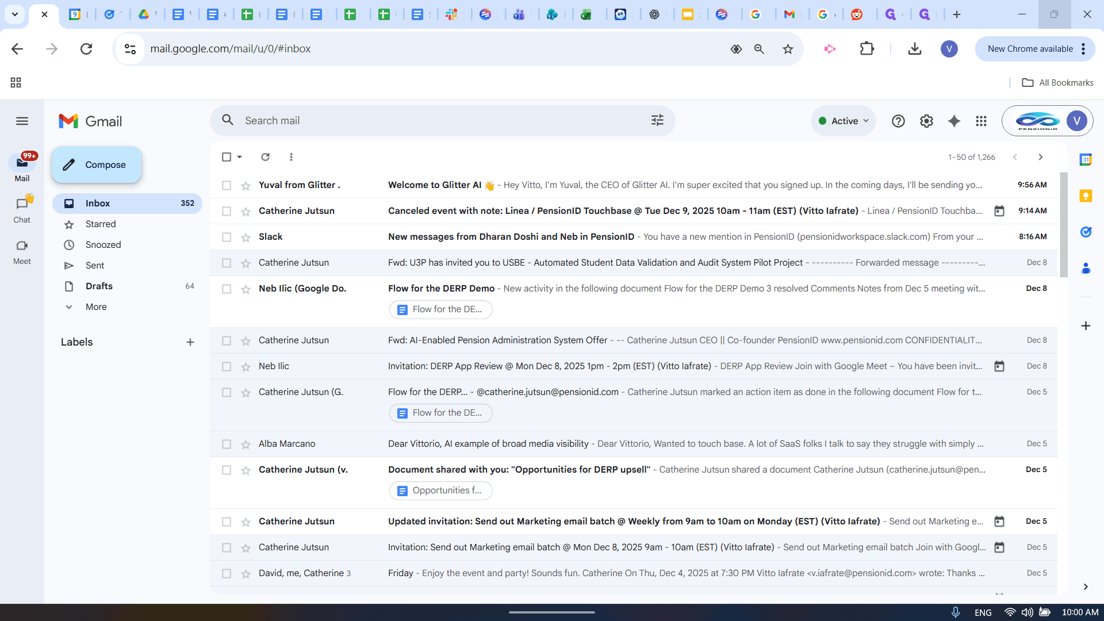Go to next page of emails
Viewport: 1104px width, 621px height.
[x=1040, y=157]
